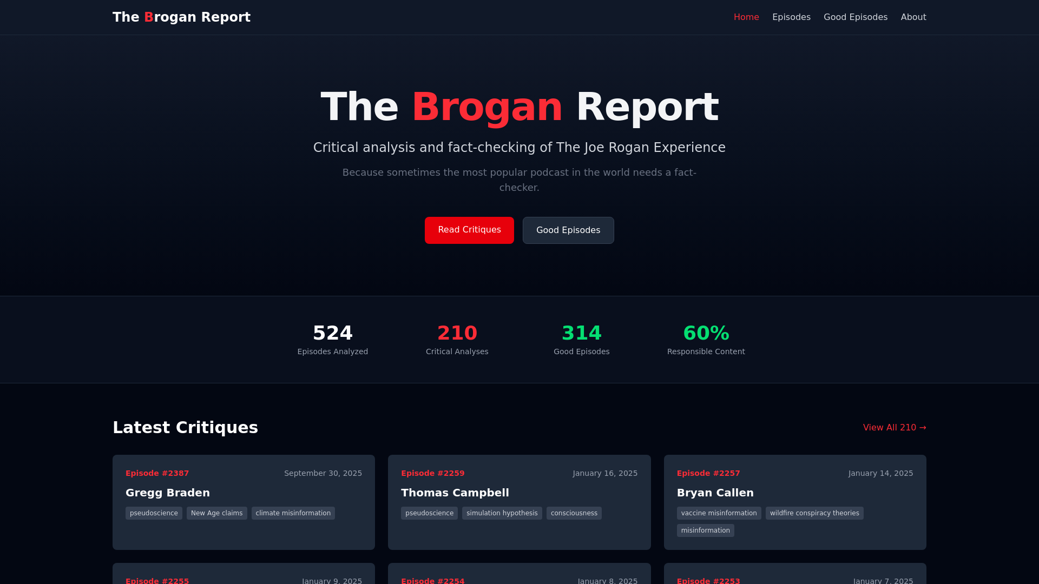
Task: Click the Latest Critiques heading
Action: [x=185, y=428]
